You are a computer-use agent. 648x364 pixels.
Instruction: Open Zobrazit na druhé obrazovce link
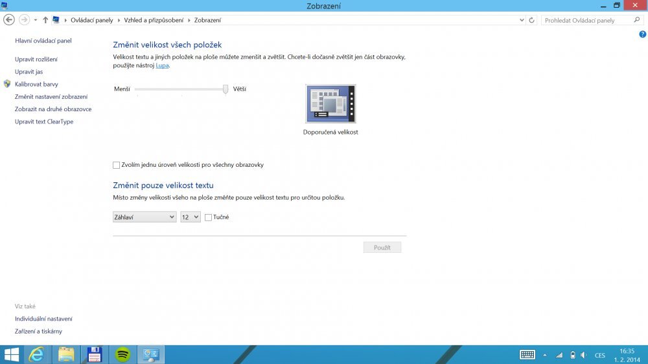point(53,109)
